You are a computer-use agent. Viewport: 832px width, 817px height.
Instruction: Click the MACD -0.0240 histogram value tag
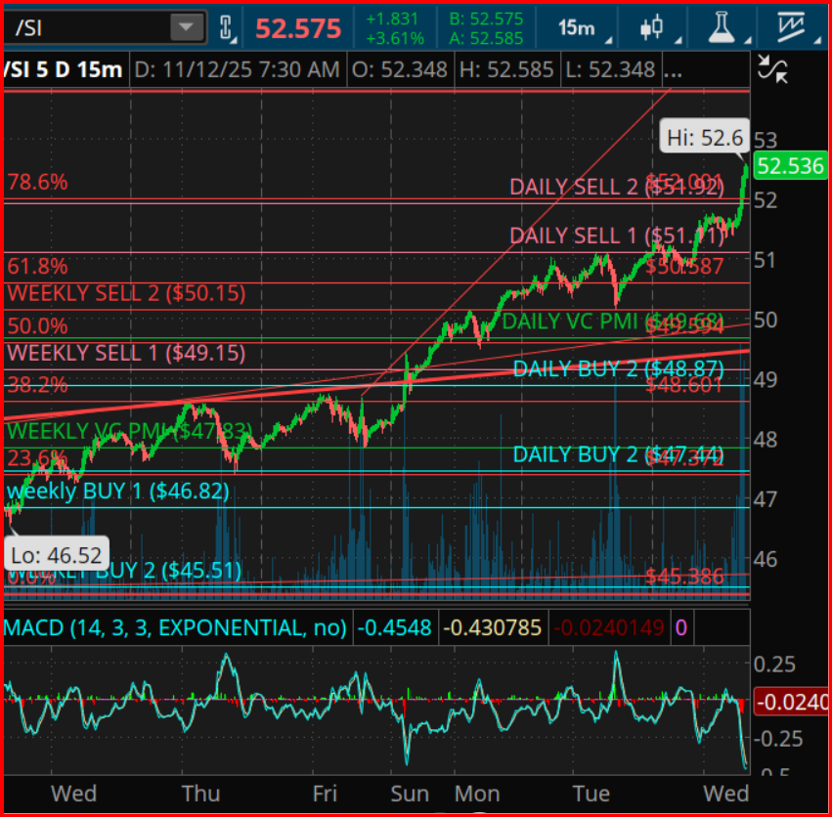pyautogui.click(x=792, y=702)
